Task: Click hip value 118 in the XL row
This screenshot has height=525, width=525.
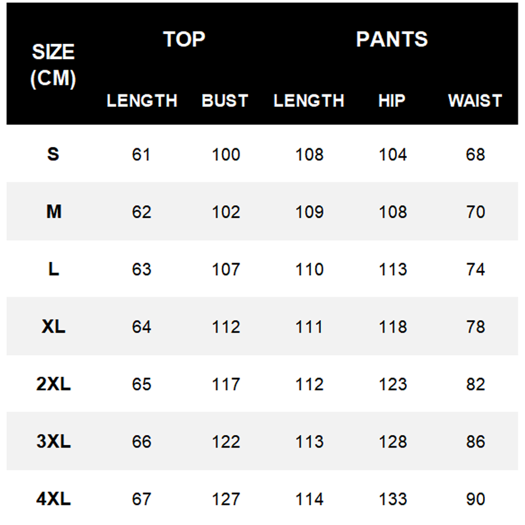Action: coord(392,327)
